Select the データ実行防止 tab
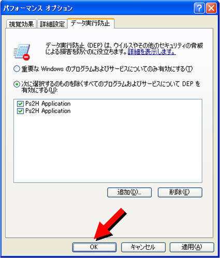220x258 pixels. click(91, 23)
